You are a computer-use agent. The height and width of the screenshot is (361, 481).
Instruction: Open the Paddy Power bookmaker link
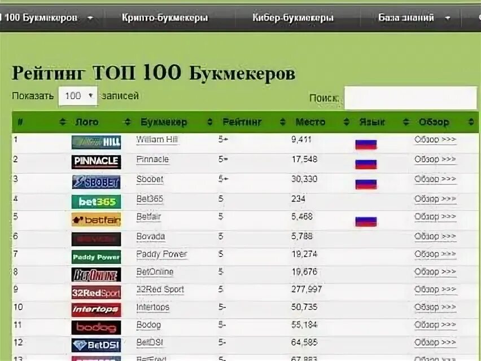tap(161, 254)
